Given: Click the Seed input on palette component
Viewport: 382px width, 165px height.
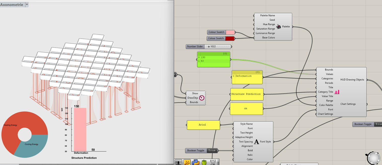Looking at the screenshot, I should coord(272,20).
